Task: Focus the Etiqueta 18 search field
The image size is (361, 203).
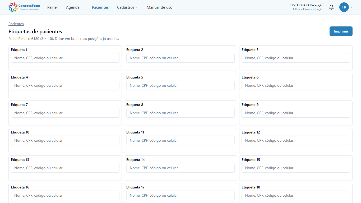Action: (296, 195)
